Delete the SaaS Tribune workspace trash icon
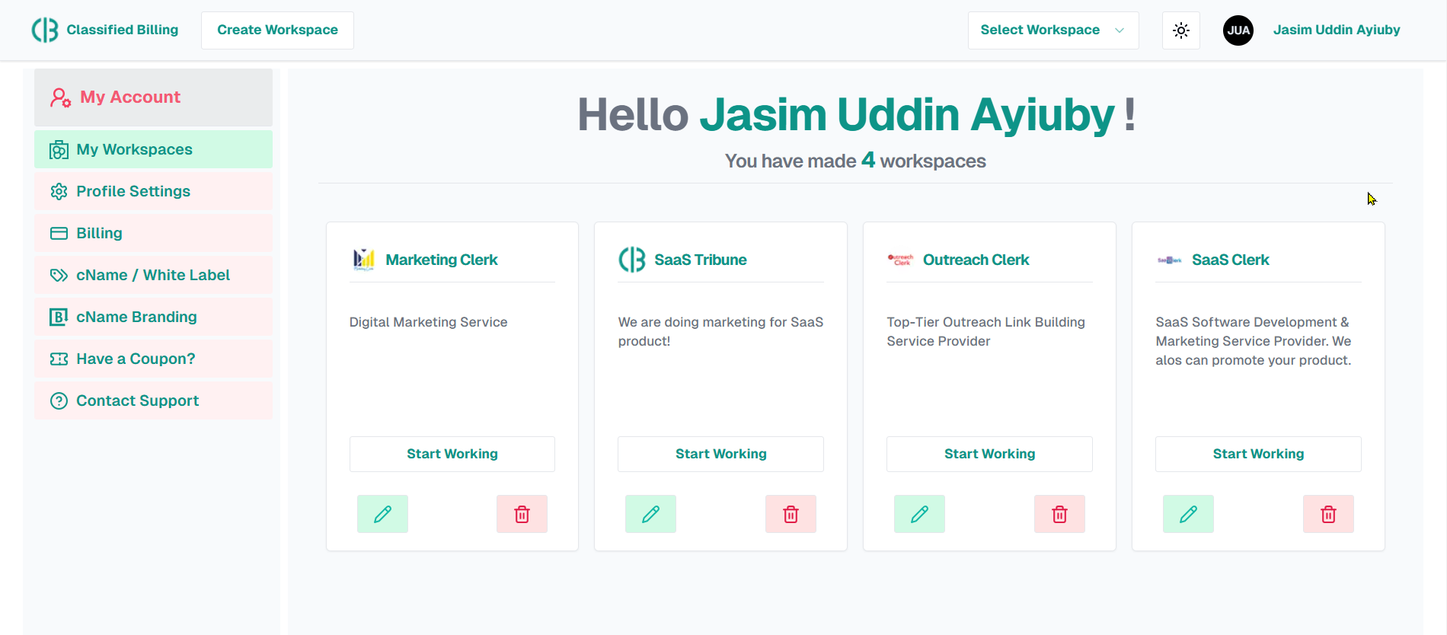The width and height of the screenshot is (1447, 635). (x=791, y=514)
